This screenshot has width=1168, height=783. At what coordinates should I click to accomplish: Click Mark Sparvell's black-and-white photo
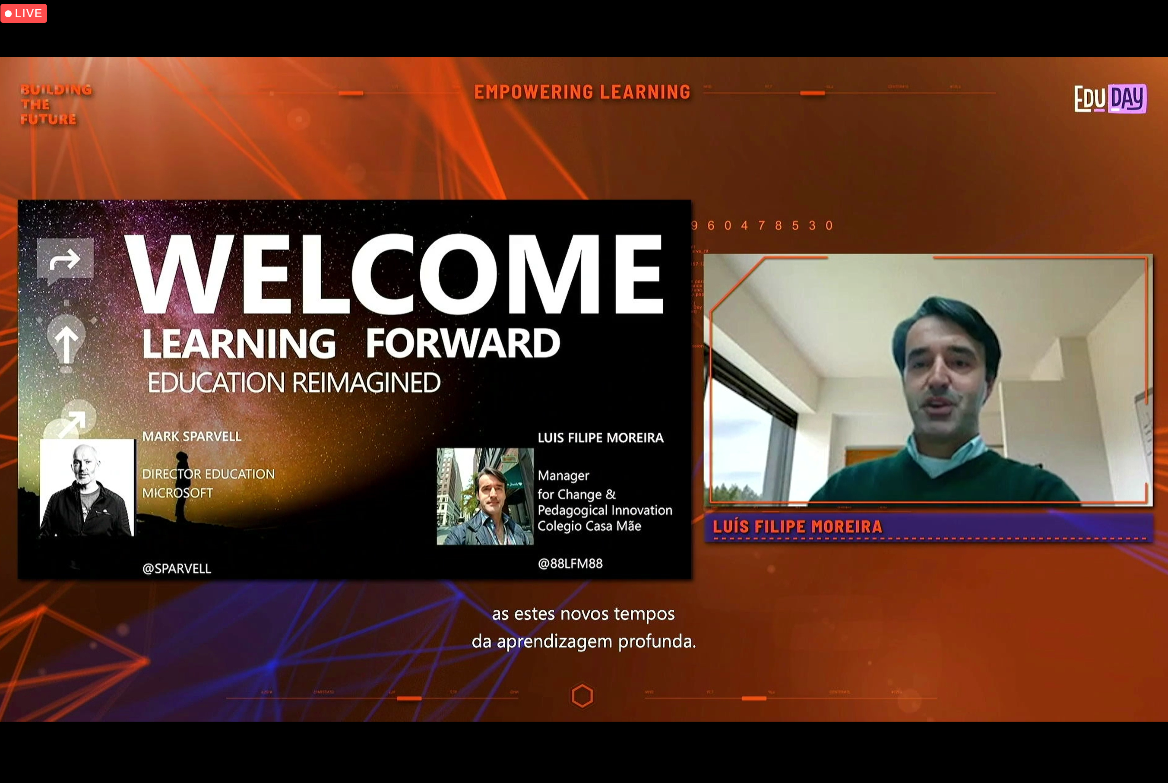(87, 488)
